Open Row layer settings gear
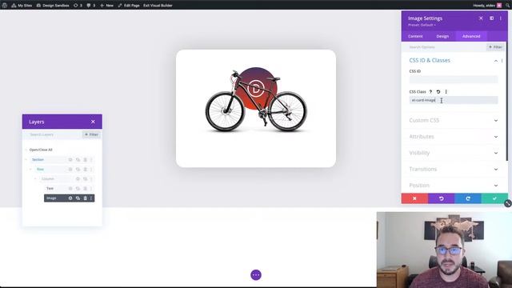512x288 pixels. (x=70, y=169)
